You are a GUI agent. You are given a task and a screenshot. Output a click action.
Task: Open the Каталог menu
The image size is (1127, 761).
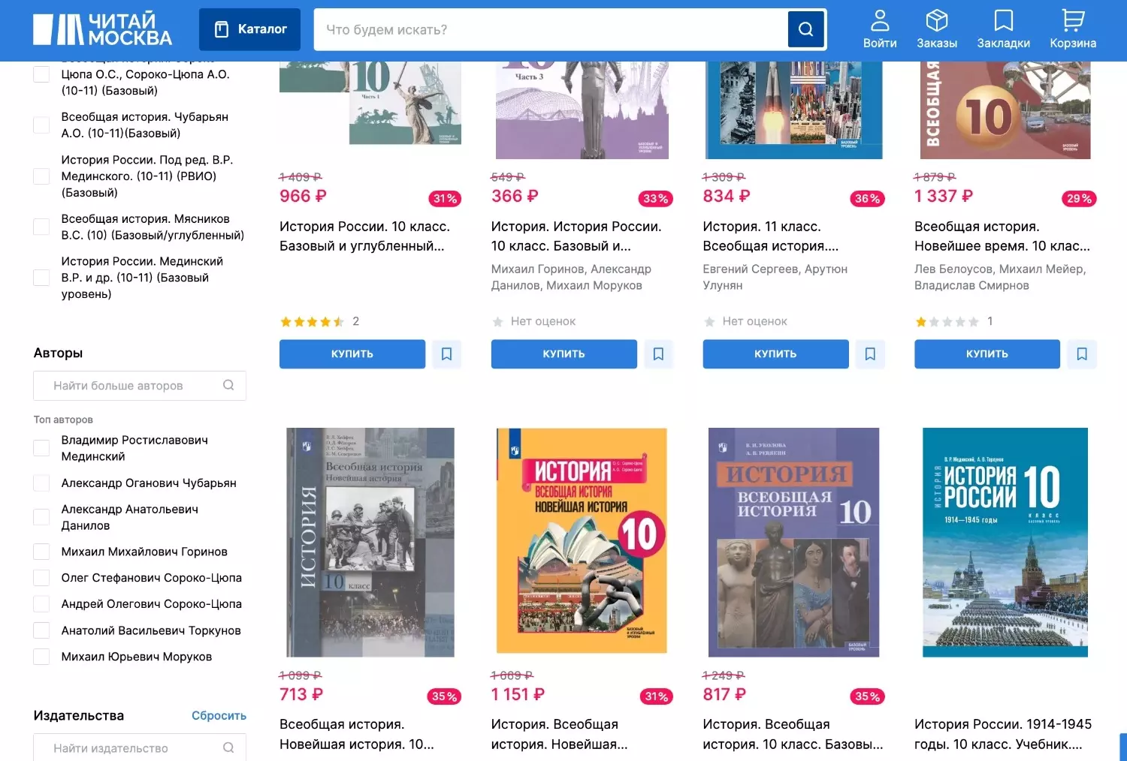pyautogui.click(x=249, y=29)
